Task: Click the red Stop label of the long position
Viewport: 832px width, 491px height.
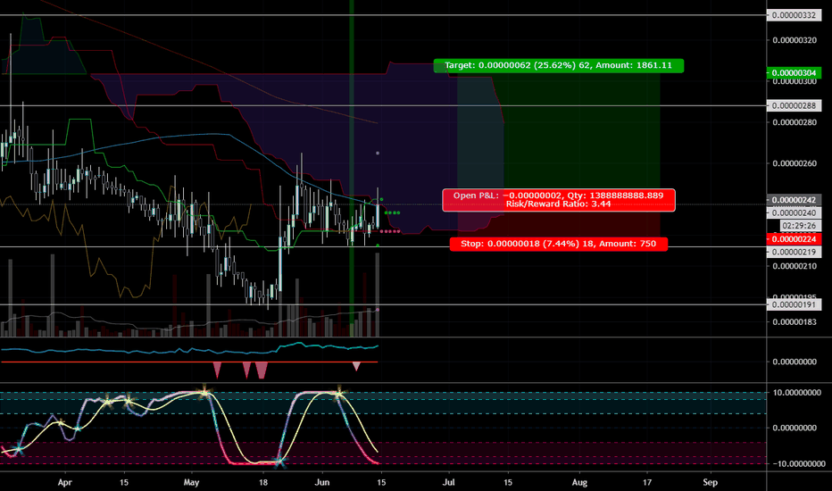Action: (558, 244)
